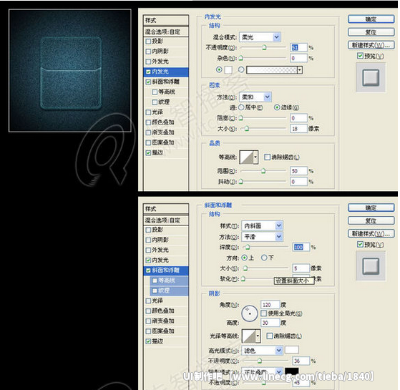Open gloss contour picker in Bevel dialog
This screenshot has width=400, height=390.
[x=251, y=336]
